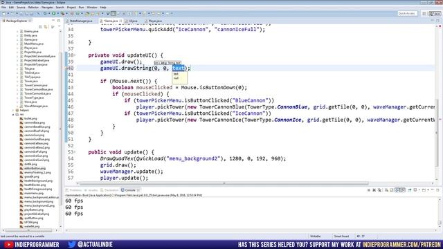Click the editor vertical scrollbar

[437, 133]
